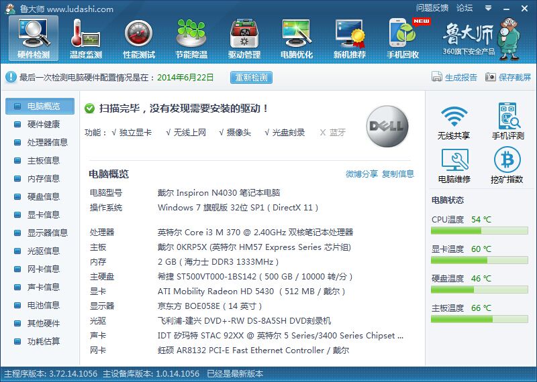Click the 生成报告 generate report link
537x382 pixels.
click(454, 77)
